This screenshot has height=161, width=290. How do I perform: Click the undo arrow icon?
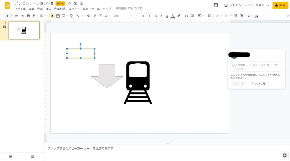click(x=17, y=16)
